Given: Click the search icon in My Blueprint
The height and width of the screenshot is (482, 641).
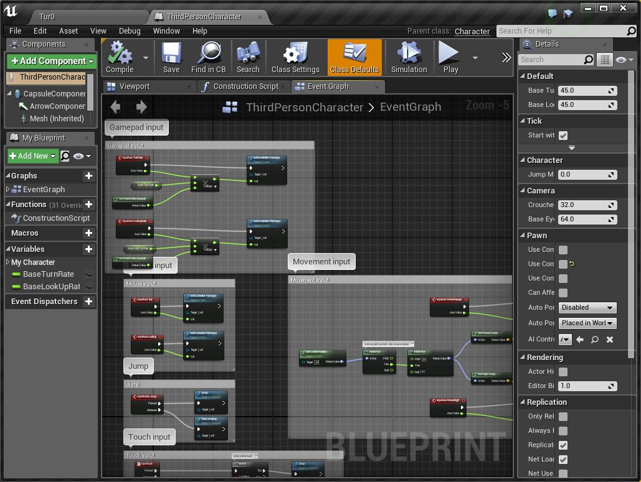Looking at the screenshot, I should [x=65, y=156].
